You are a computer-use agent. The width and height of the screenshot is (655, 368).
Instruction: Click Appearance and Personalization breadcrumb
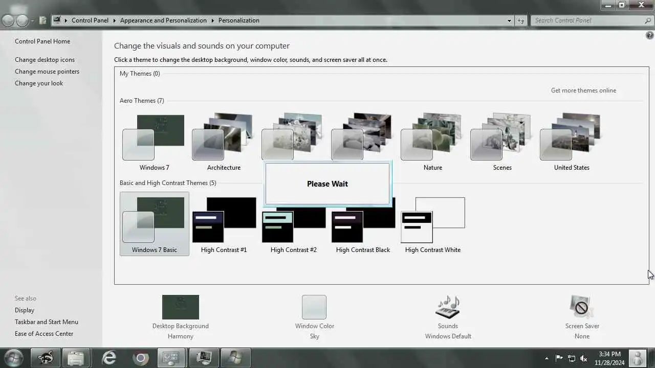pos(163,20)
